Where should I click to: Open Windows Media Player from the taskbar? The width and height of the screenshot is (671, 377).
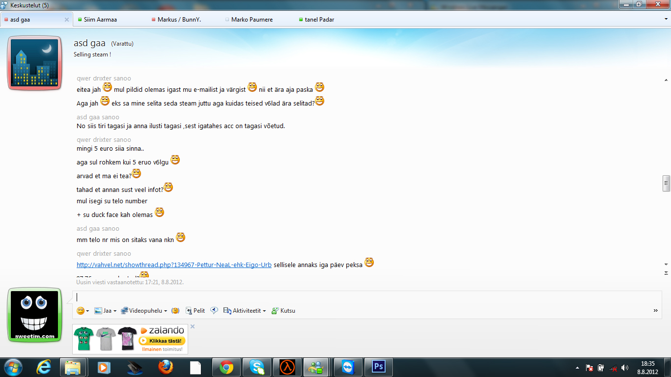point(103,367)
